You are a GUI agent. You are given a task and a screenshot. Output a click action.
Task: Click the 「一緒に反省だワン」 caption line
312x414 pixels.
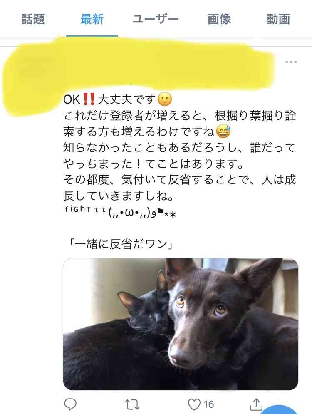pos(120,244)
